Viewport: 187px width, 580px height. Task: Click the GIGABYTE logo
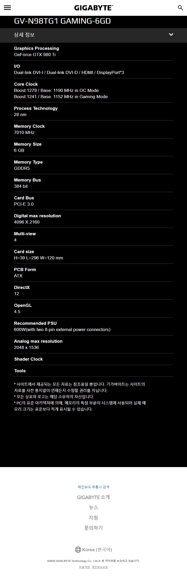click(x=93, y=8)
